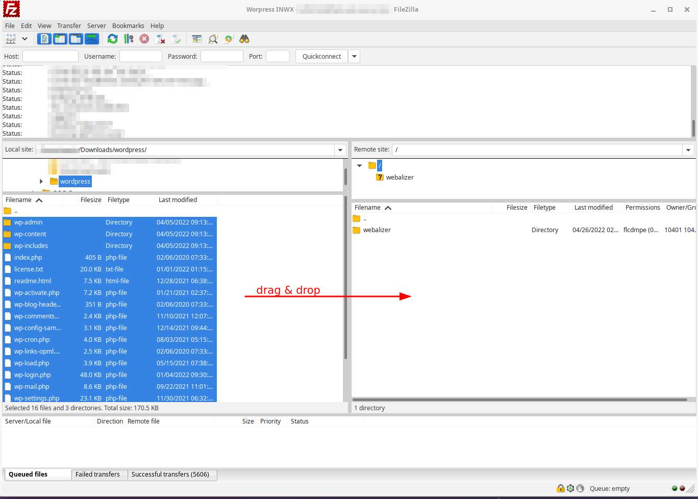Image resolution: width=698 pixels, height=499 pixels.
Task: Open the Remote site path dropdown
Action: point(688,150)
